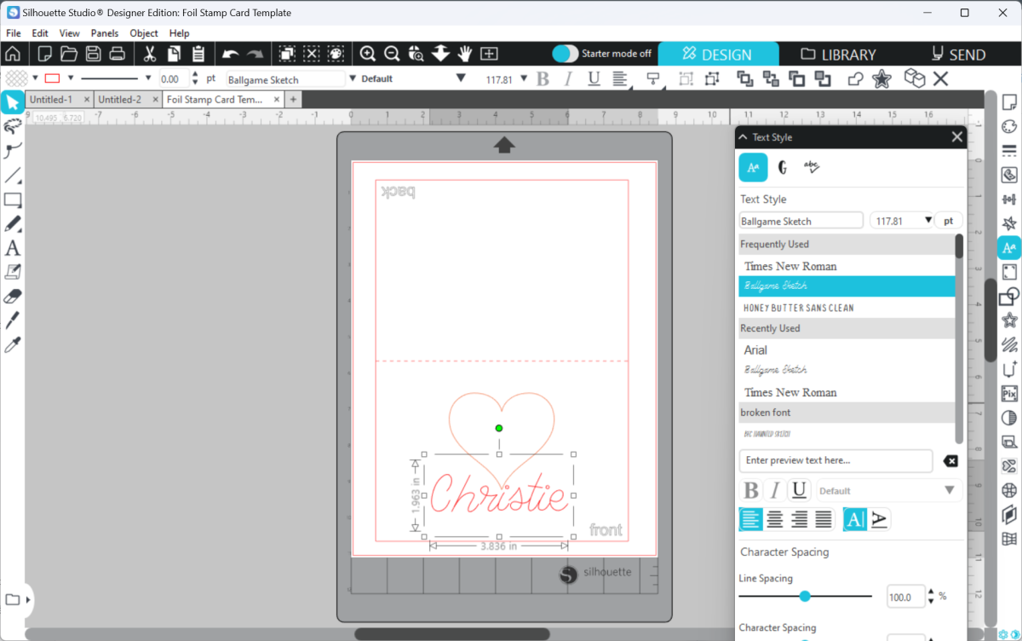Screen dimensions: 1022x641
Task: Open the Offset star icon in toolbar
Action: [881, 78]
